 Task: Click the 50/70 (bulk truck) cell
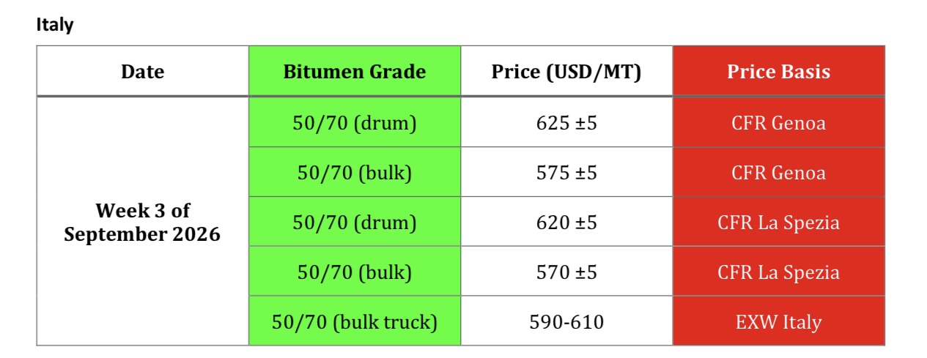pyautogui.click(x=355, y=321)
